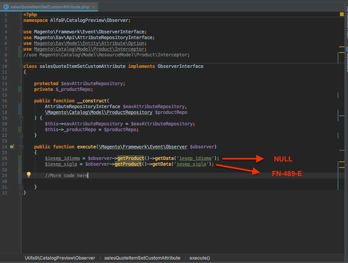The image size is (348, 263).
Task: Click the first yellow warning stripe in the scrollbar
Action: pyautogui.click(x=341, y=46)
